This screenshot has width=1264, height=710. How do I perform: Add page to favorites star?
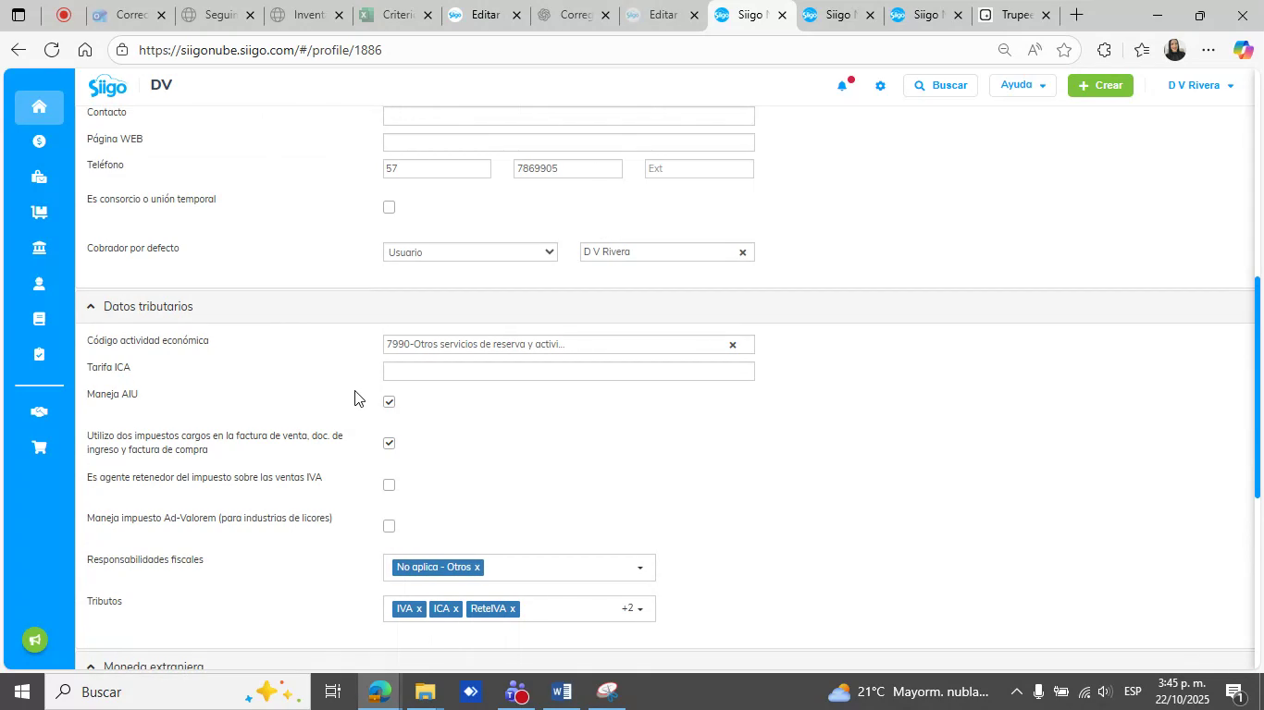(1064, 50)
